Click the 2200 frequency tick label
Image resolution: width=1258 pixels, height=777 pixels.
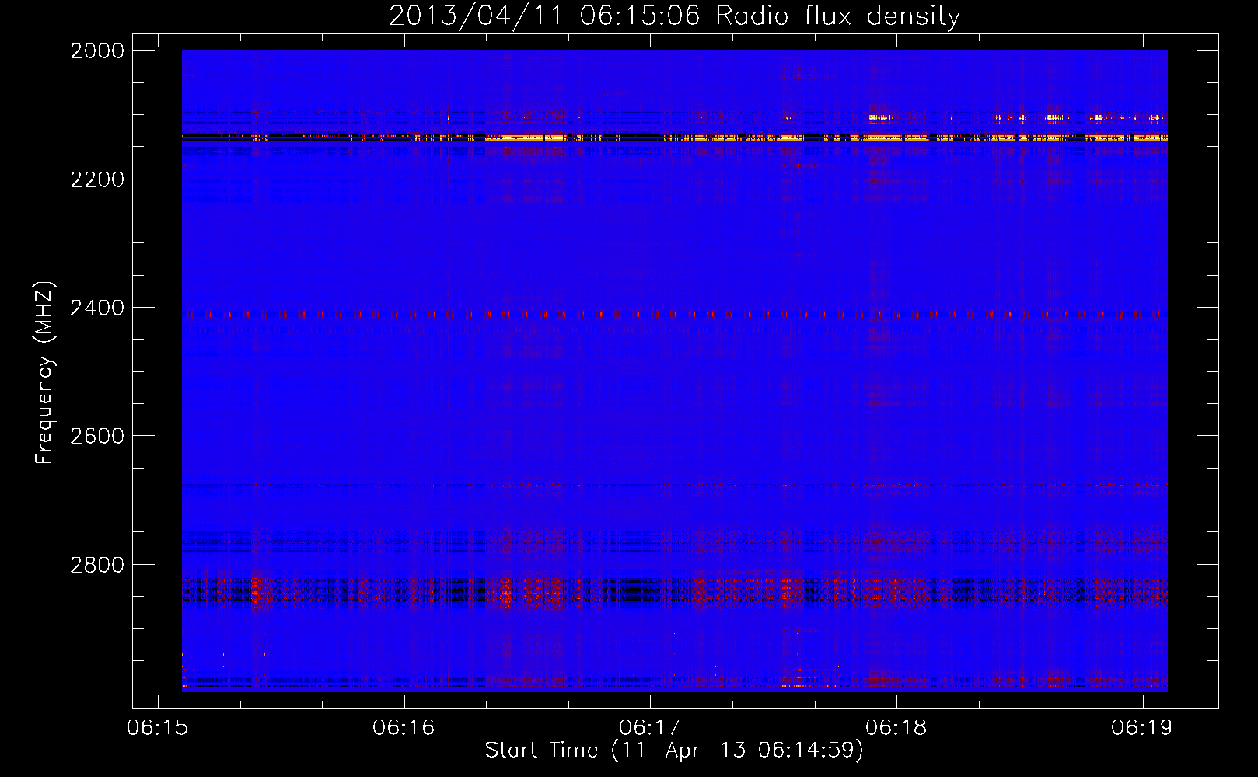tap(97, 179)
